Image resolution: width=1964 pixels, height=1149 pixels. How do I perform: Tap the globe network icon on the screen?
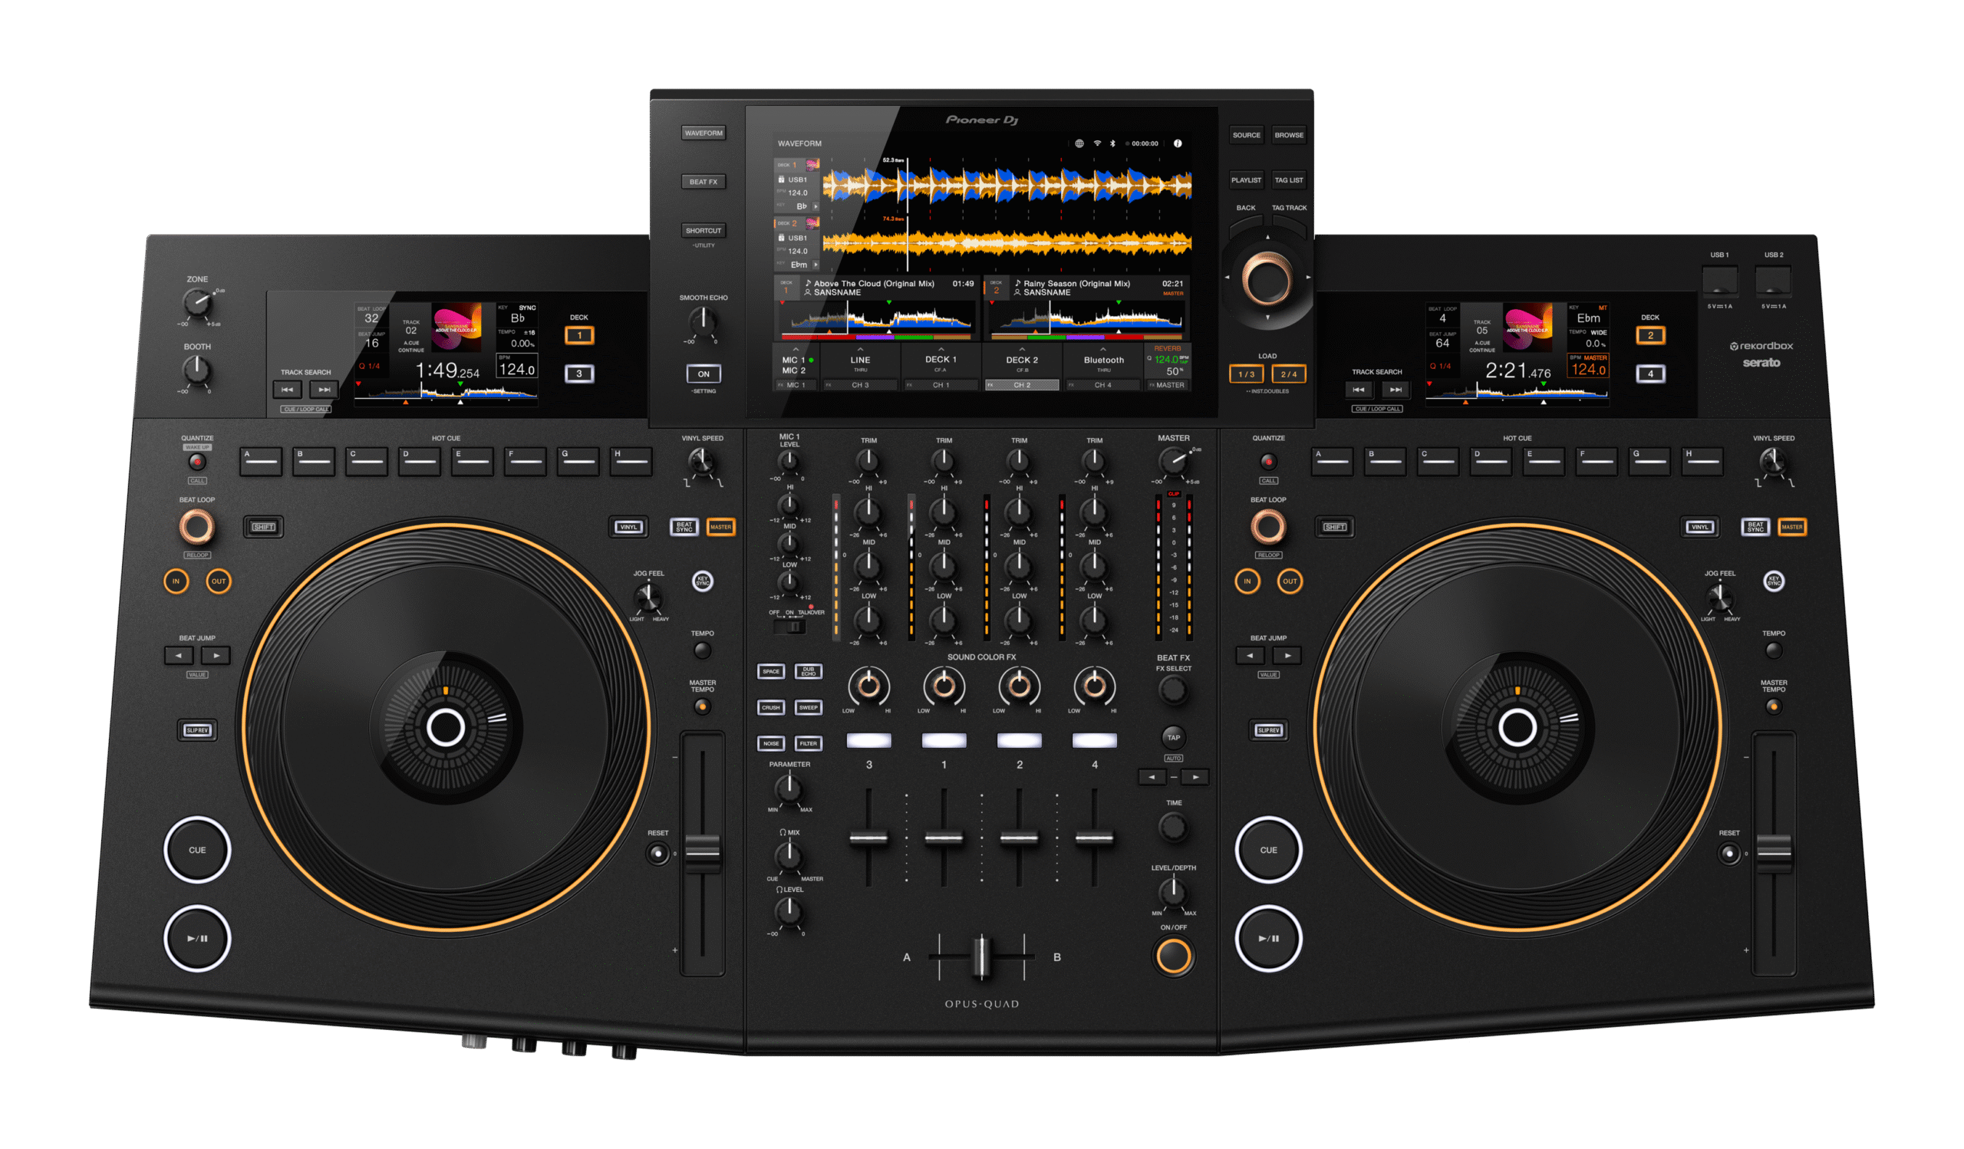[x=1079, y=143]
